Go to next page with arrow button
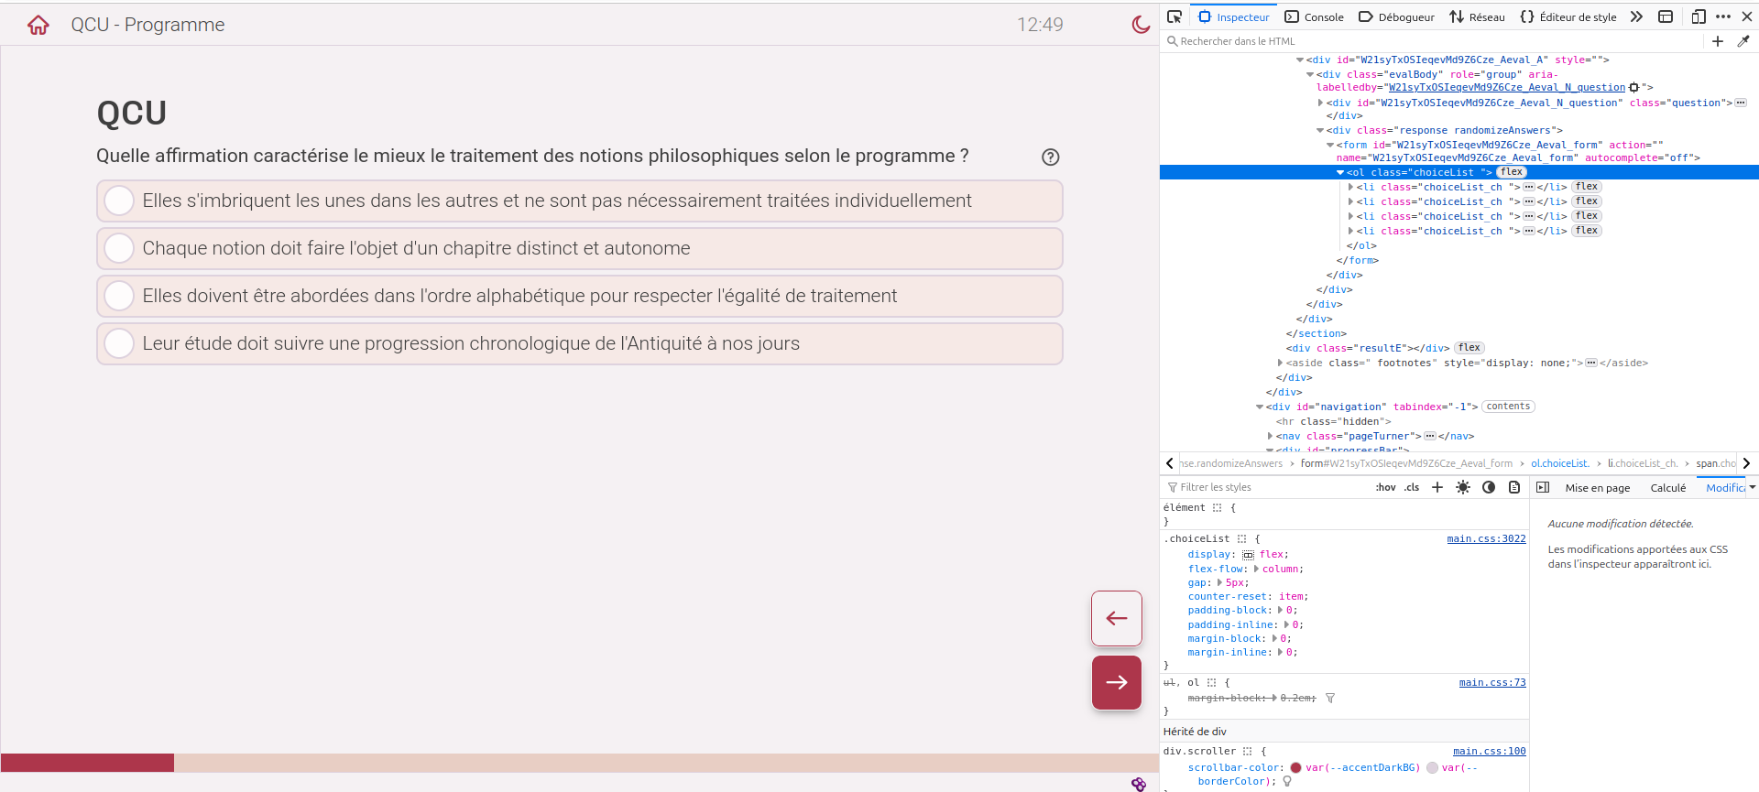 click(1116, 682)
